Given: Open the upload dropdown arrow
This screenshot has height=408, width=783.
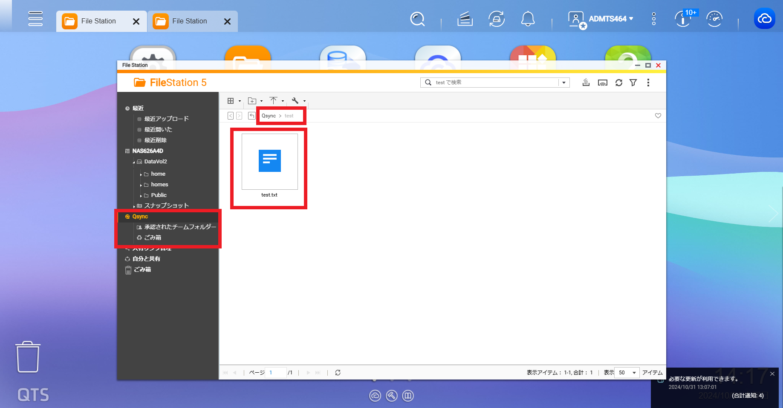Looking at the screenshot, I should click(x=283, y=101).
